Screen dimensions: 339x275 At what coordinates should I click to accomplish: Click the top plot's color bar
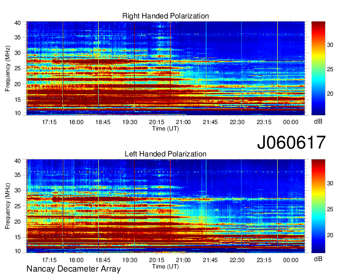click(x=318, y=68)
